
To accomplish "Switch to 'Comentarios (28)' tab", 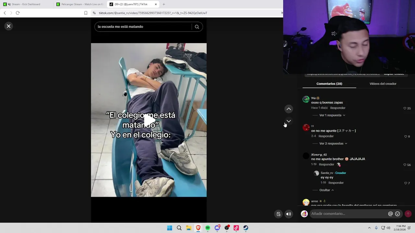I will pyautogui.click(x=329, y=83).
